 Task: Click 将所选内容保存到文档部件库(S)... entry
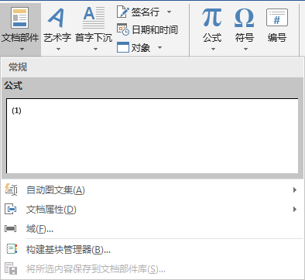(x=152, y=269)
